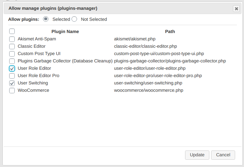Enable the Classic Editor checkbox

(x=12, y=46)
